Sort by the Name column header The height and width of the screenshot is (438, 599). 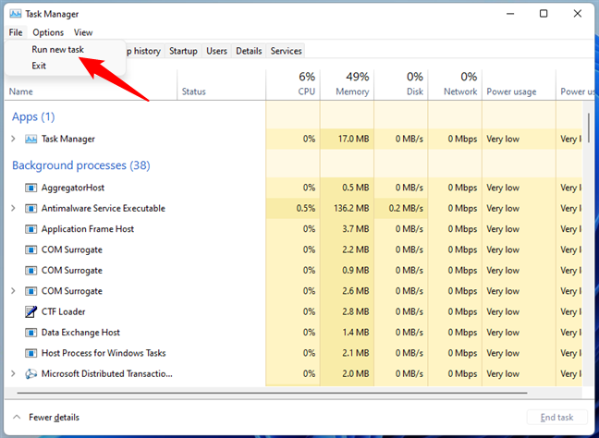pyautogui.click(x=21, y=91)
